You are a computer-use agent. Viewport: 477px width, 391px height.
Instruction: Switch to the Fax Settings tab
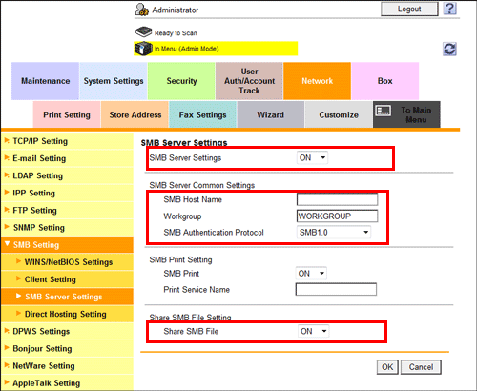click(202, 114)
